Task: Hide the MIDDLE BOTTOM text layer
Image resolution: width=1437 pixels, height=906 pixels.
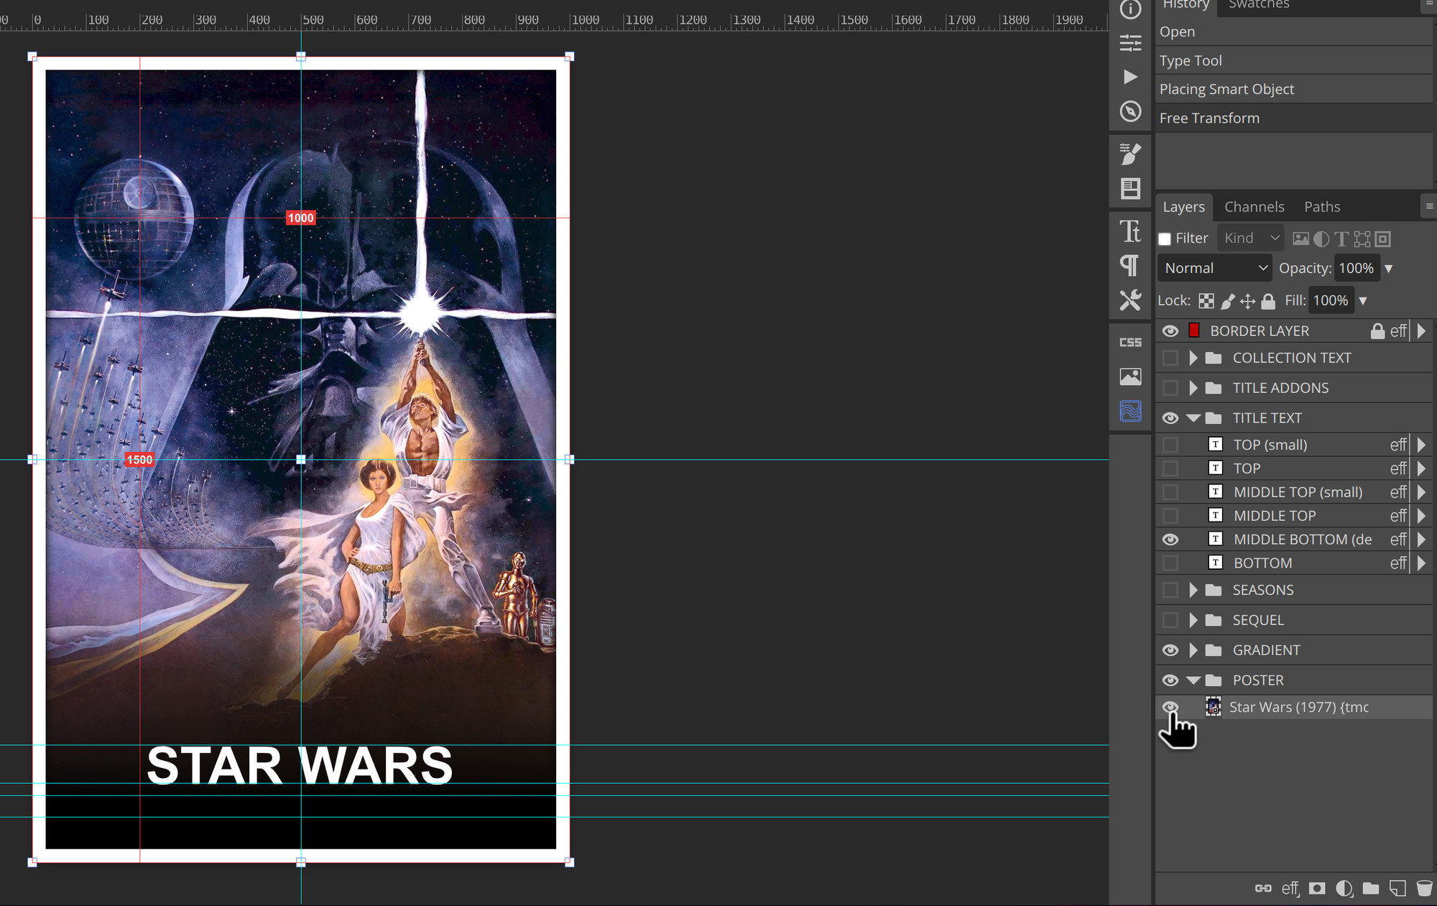Action: coord(1170,540)
